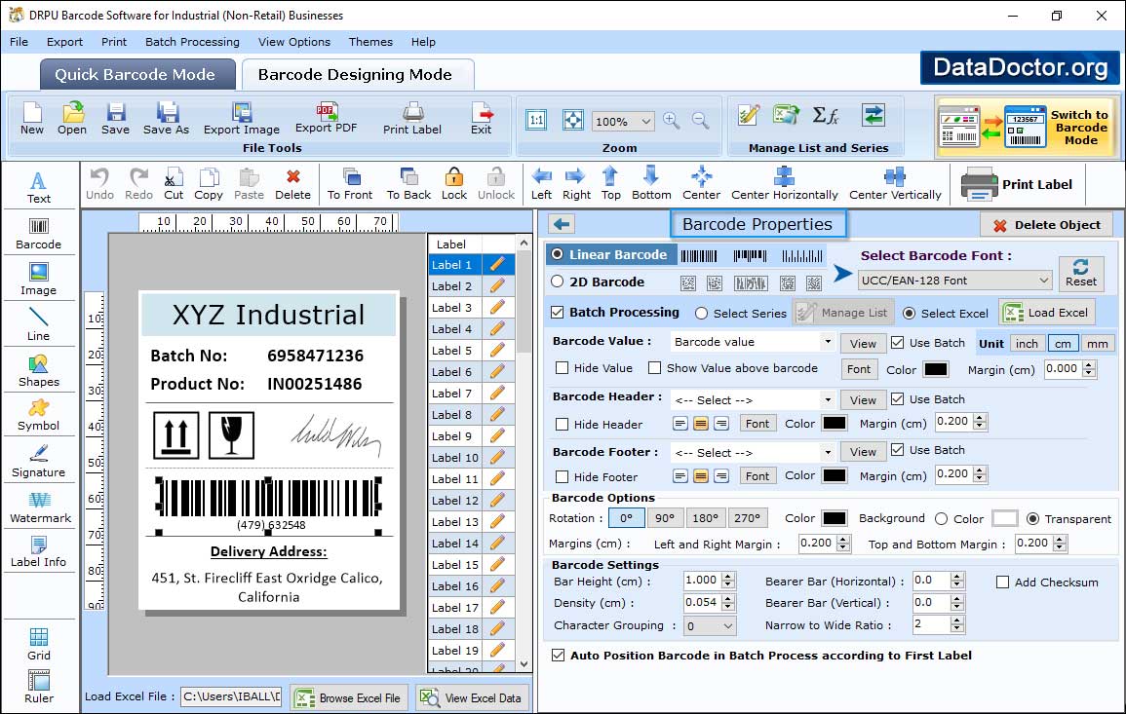Click the pencil edit icon for Label 5
This screenshot has width=1126, height=714.
click(497, 351)
